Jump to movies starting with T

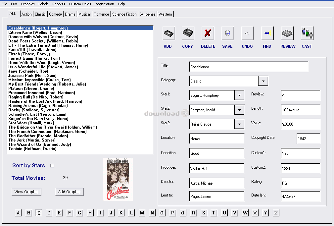click(x=214, y=213)
